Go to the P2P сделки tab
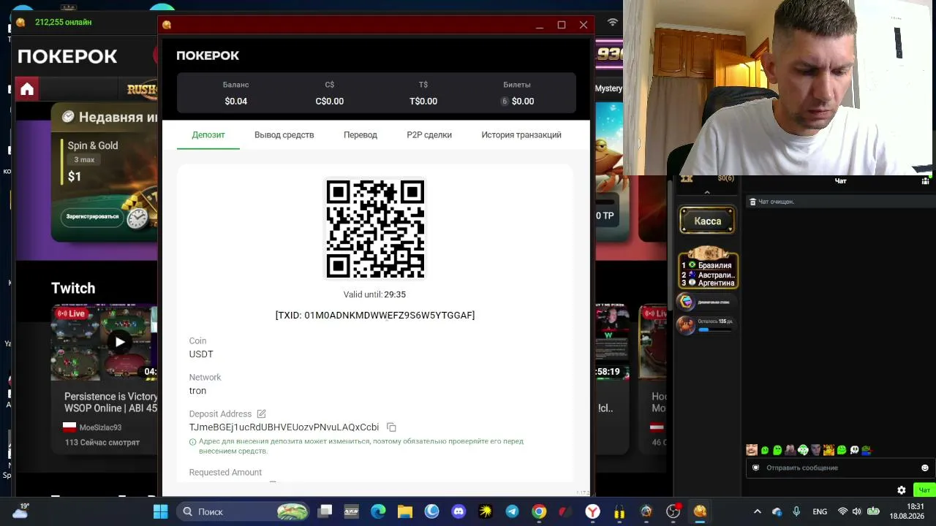 click(429, 135)
